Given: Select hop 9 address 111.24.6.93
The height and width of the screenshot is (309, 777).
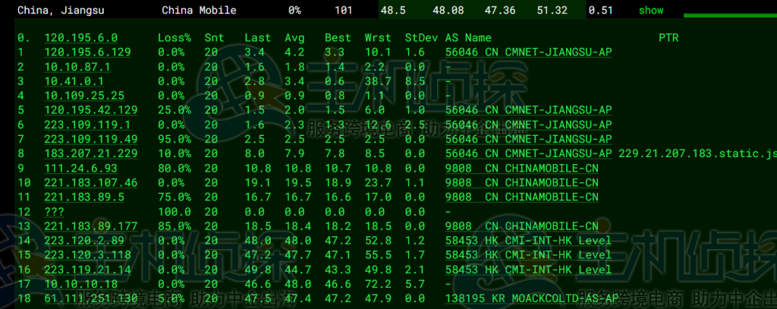Looking at the screenshot, I should click(80, 168).
